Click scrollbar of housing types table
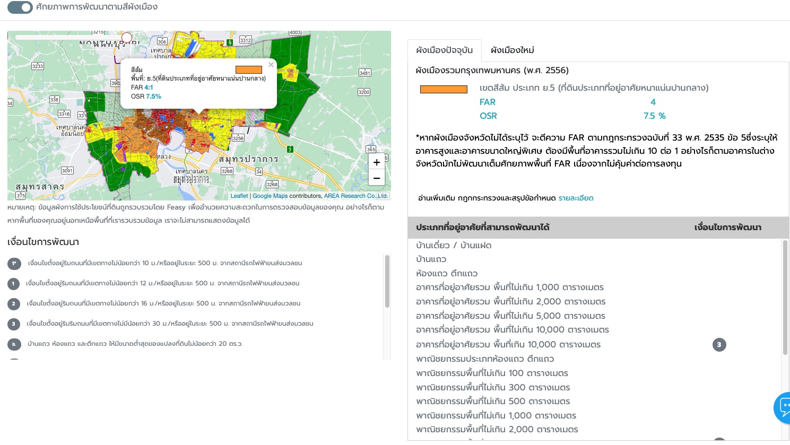 785,297
